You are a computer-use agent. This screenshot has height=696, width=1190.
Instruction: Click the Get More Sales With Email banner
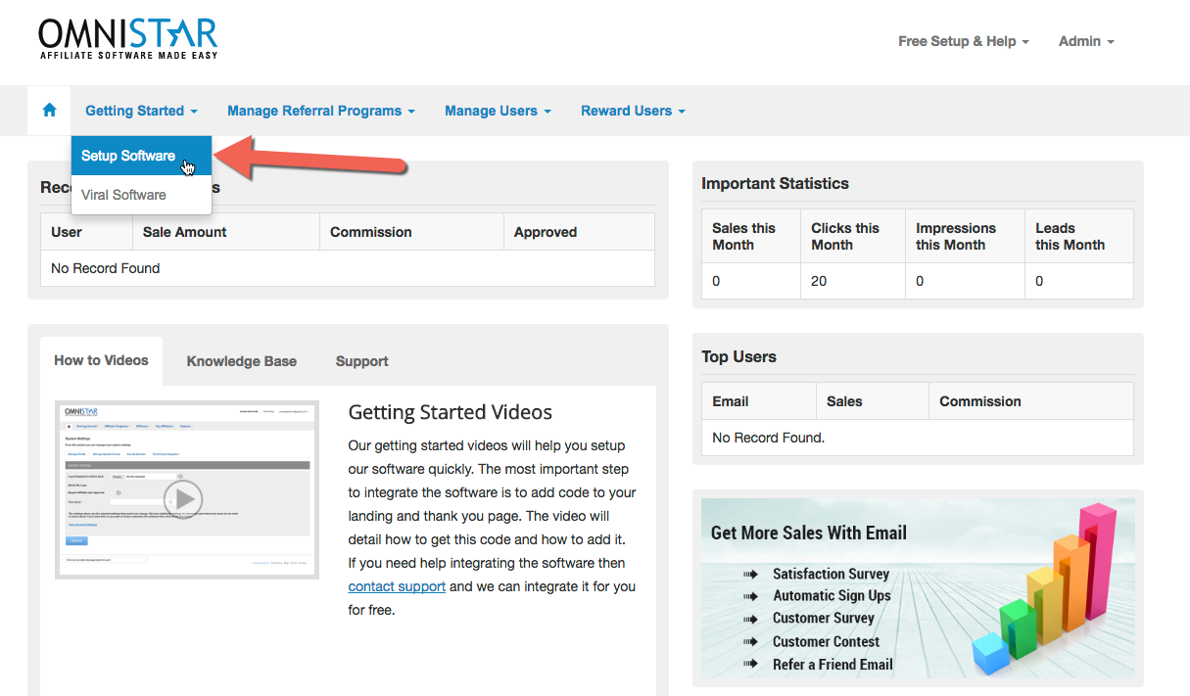tap(809, 534)
